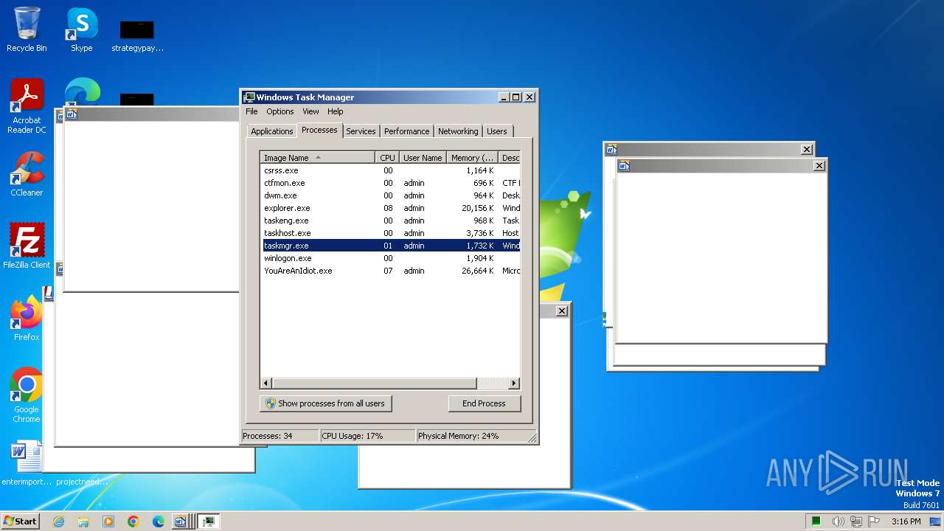944x531 pixels.
Task: Click the horizontal scrollbar thumb in process list
Action: pos(374,383)
